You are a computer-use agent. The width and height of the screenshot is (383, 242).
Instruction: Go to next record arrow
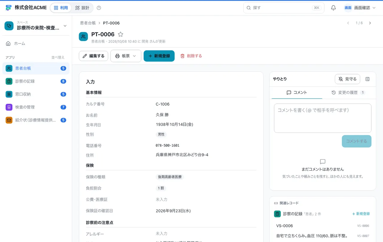(x=370, y=23)
